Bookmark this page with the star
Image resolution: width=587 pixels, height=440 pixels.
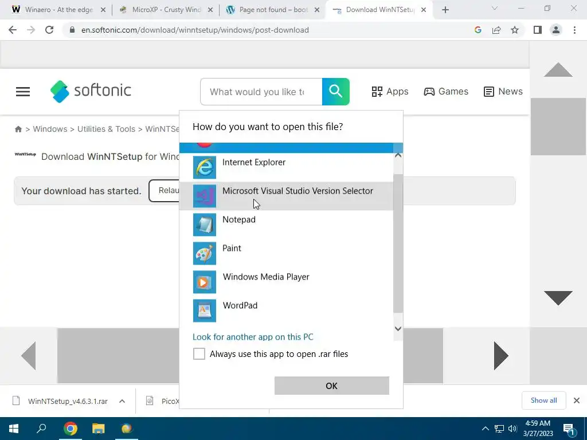pyautogui.click(x=515, y=30)
